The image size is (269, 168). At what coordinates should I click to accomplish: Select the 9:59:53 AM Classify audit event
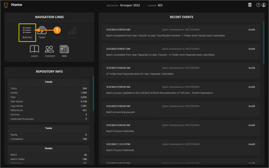click(181, 32)
